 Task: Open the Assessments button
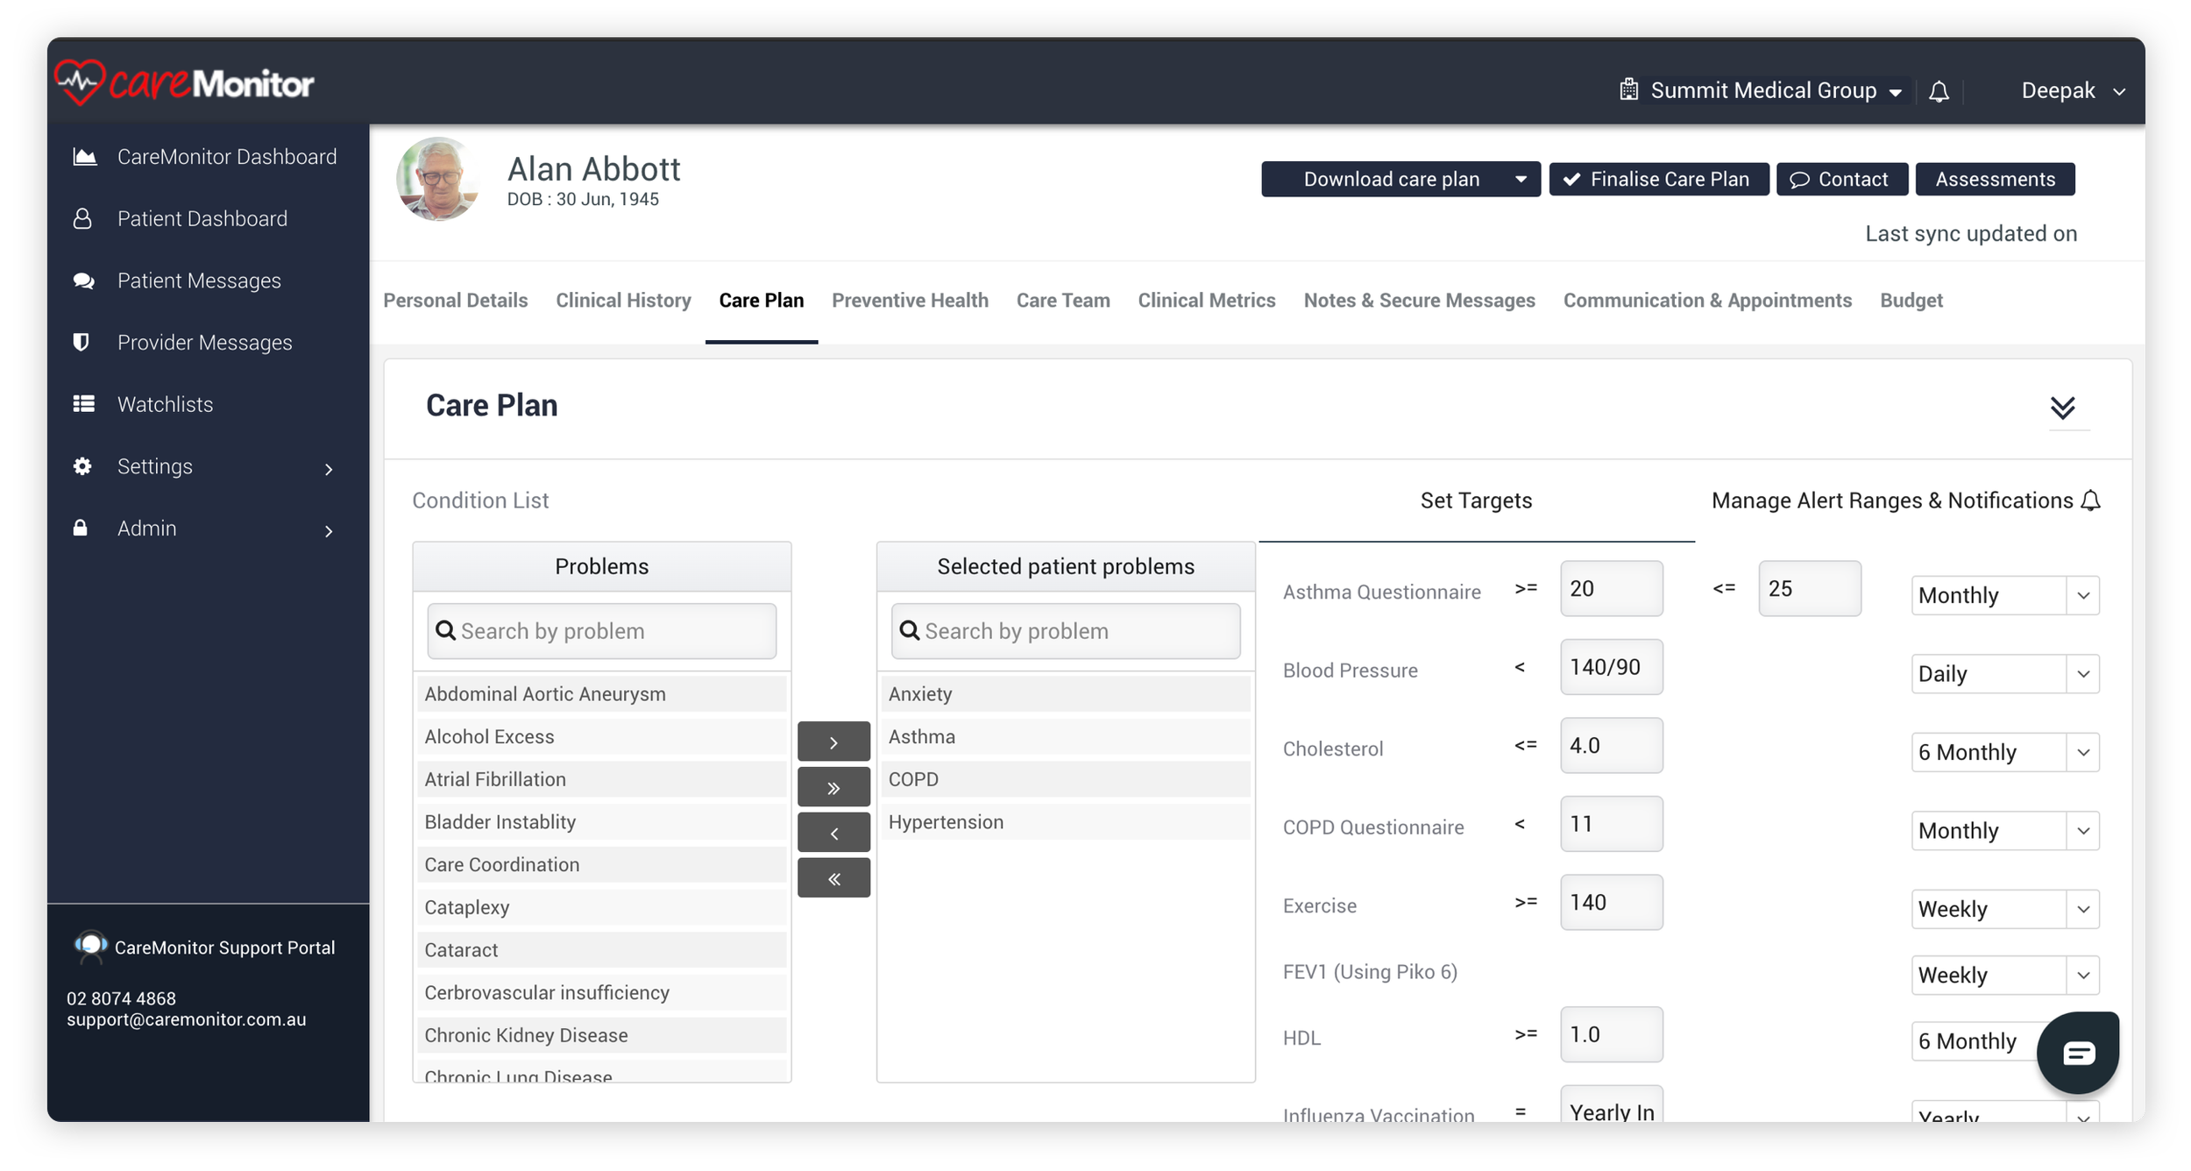pyautogui.click(x=1995, y=179)
